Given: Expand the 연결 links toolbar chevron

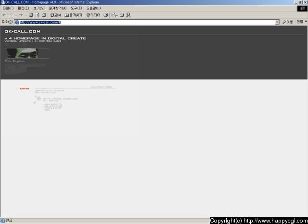Looking at the screenshot, I should point(306,22).
